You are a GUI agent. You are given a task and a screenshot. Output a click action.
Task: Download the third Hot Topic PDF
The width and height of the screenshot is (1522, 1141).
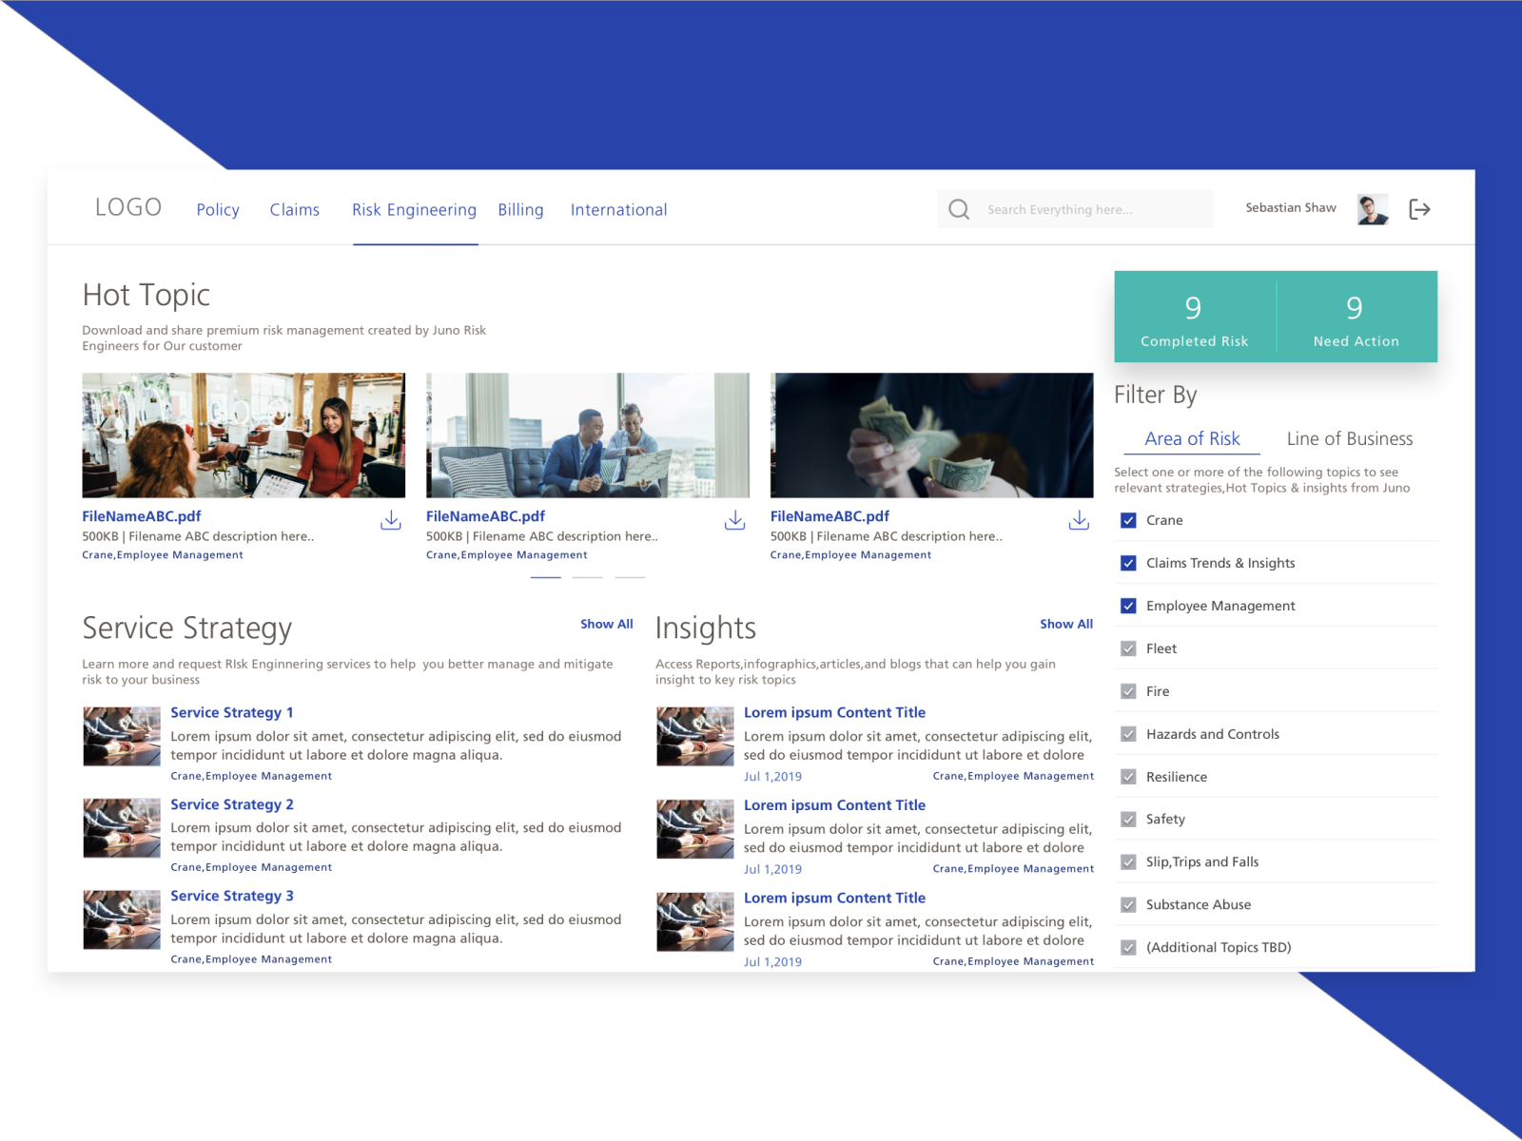[x=1080, y=520]
